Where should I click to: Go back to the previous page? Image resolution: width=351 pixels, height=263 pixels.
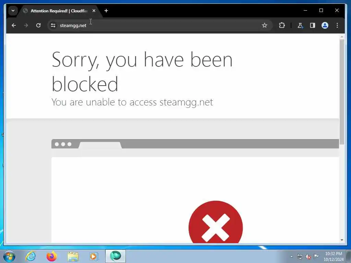[14, 25]
